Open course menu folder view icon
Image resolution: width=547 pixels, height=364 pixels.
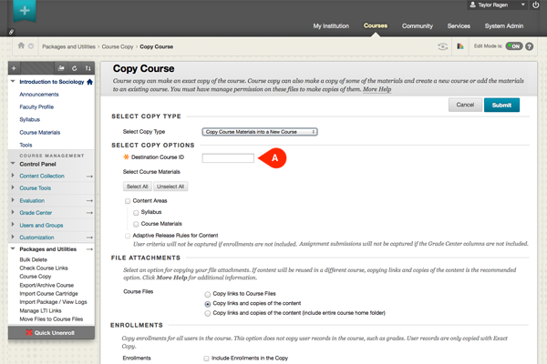click(x=60, y=68)
